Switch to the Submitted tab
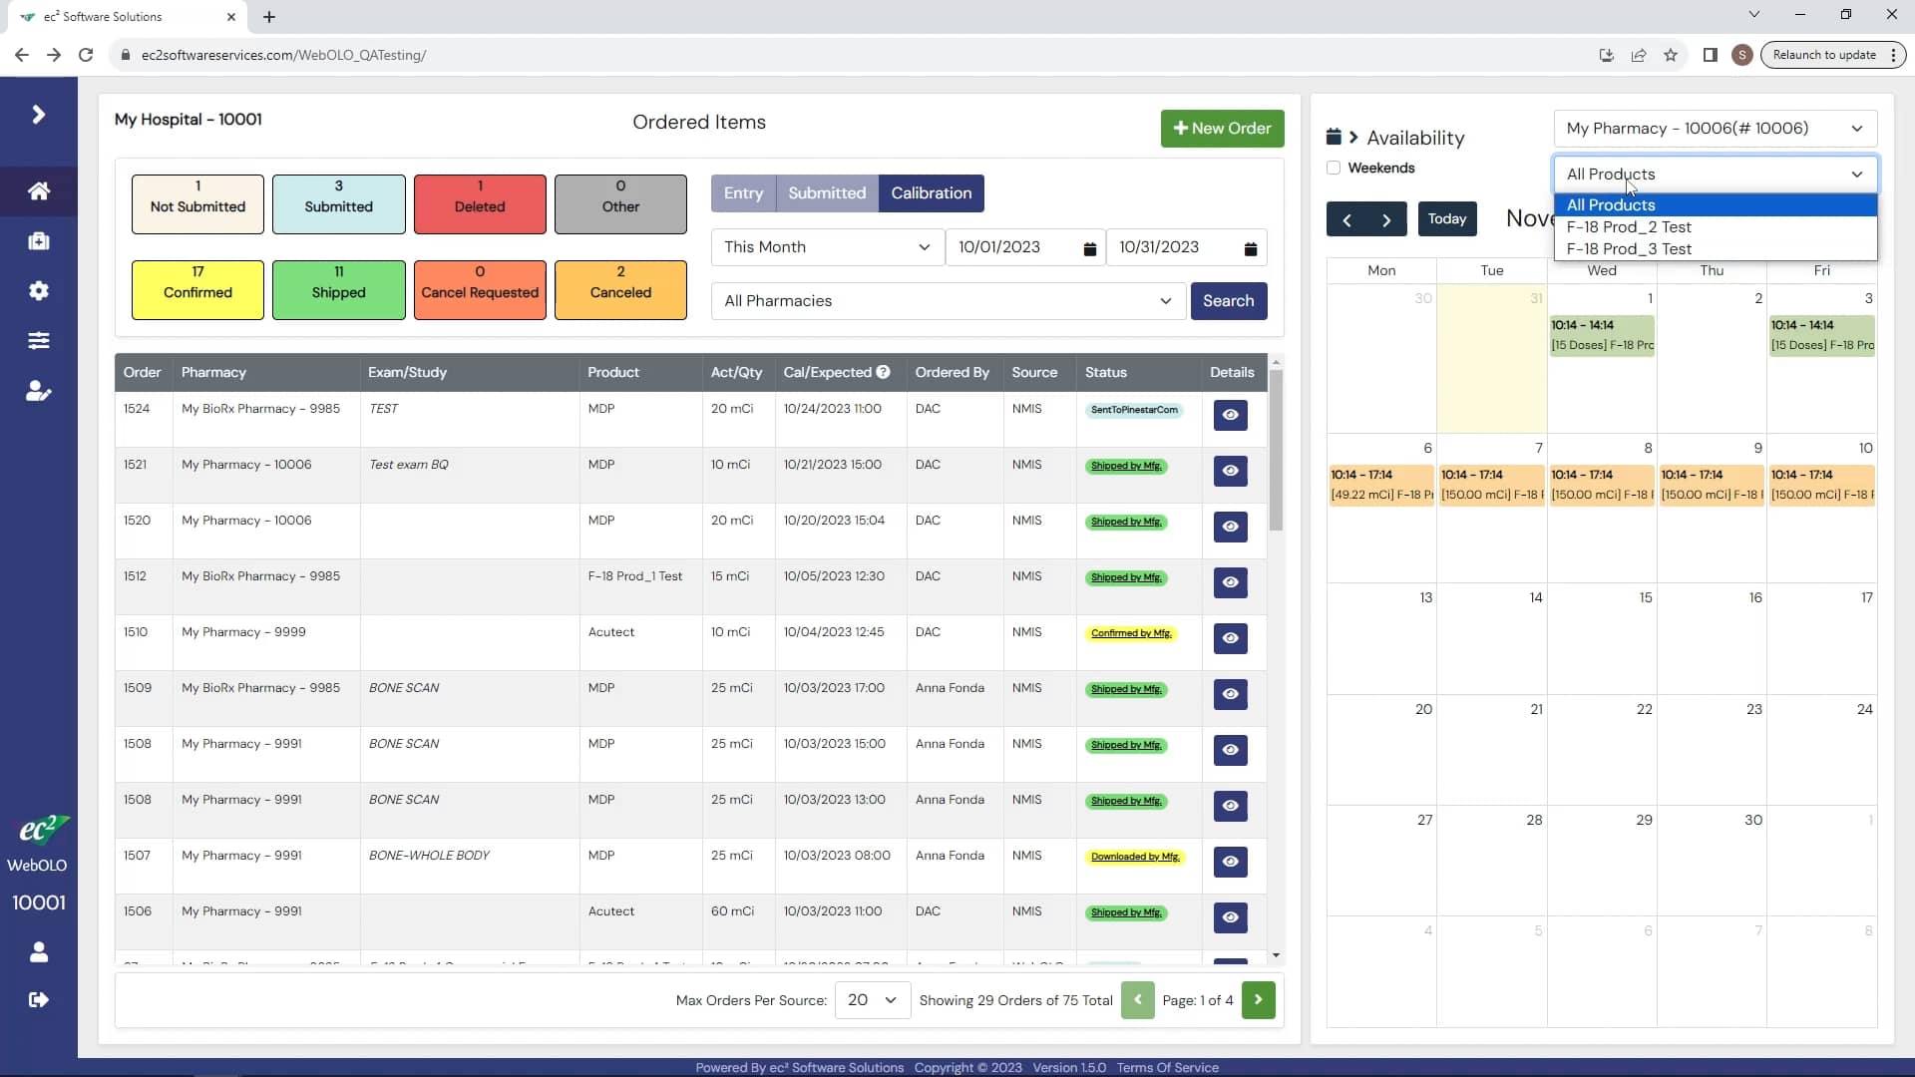This screenshot has height=1077, width=1915. [826, 193]
